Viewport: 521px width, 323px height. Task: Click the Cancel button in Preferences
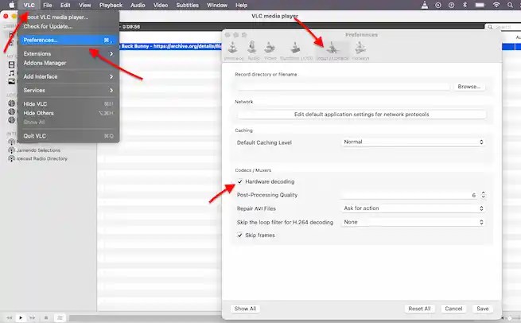click(453, 309)
